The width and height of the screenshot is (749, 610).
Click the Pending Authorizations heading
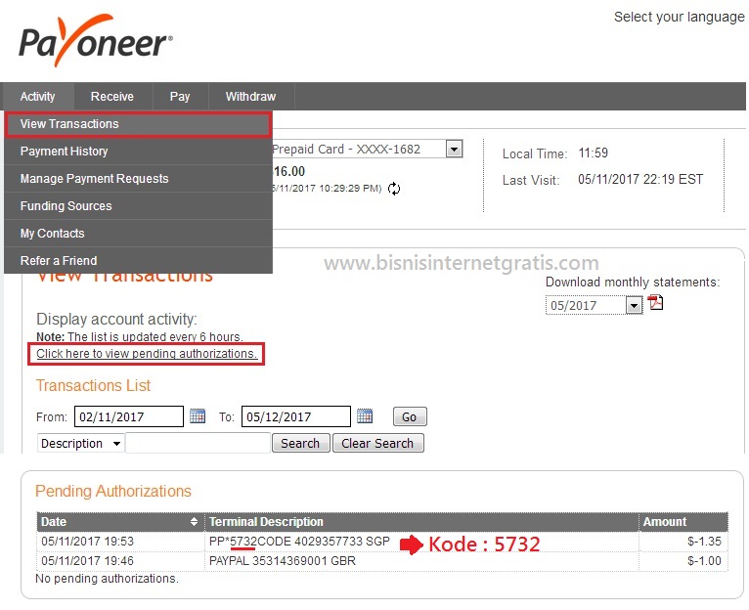coord(113,491)
